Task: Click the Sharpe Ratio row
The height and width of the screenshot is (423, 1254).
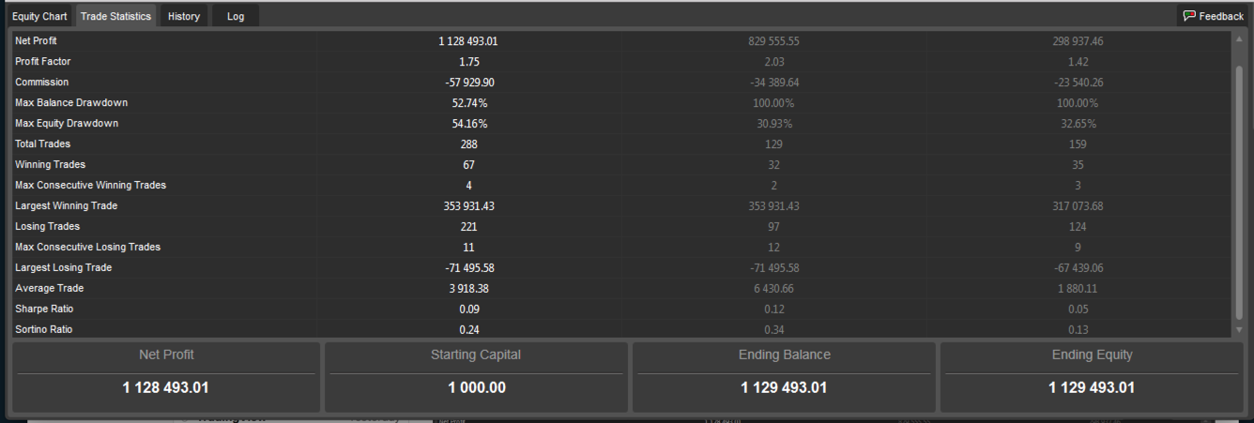Action: pyautogui.click(x=621, y=310)
